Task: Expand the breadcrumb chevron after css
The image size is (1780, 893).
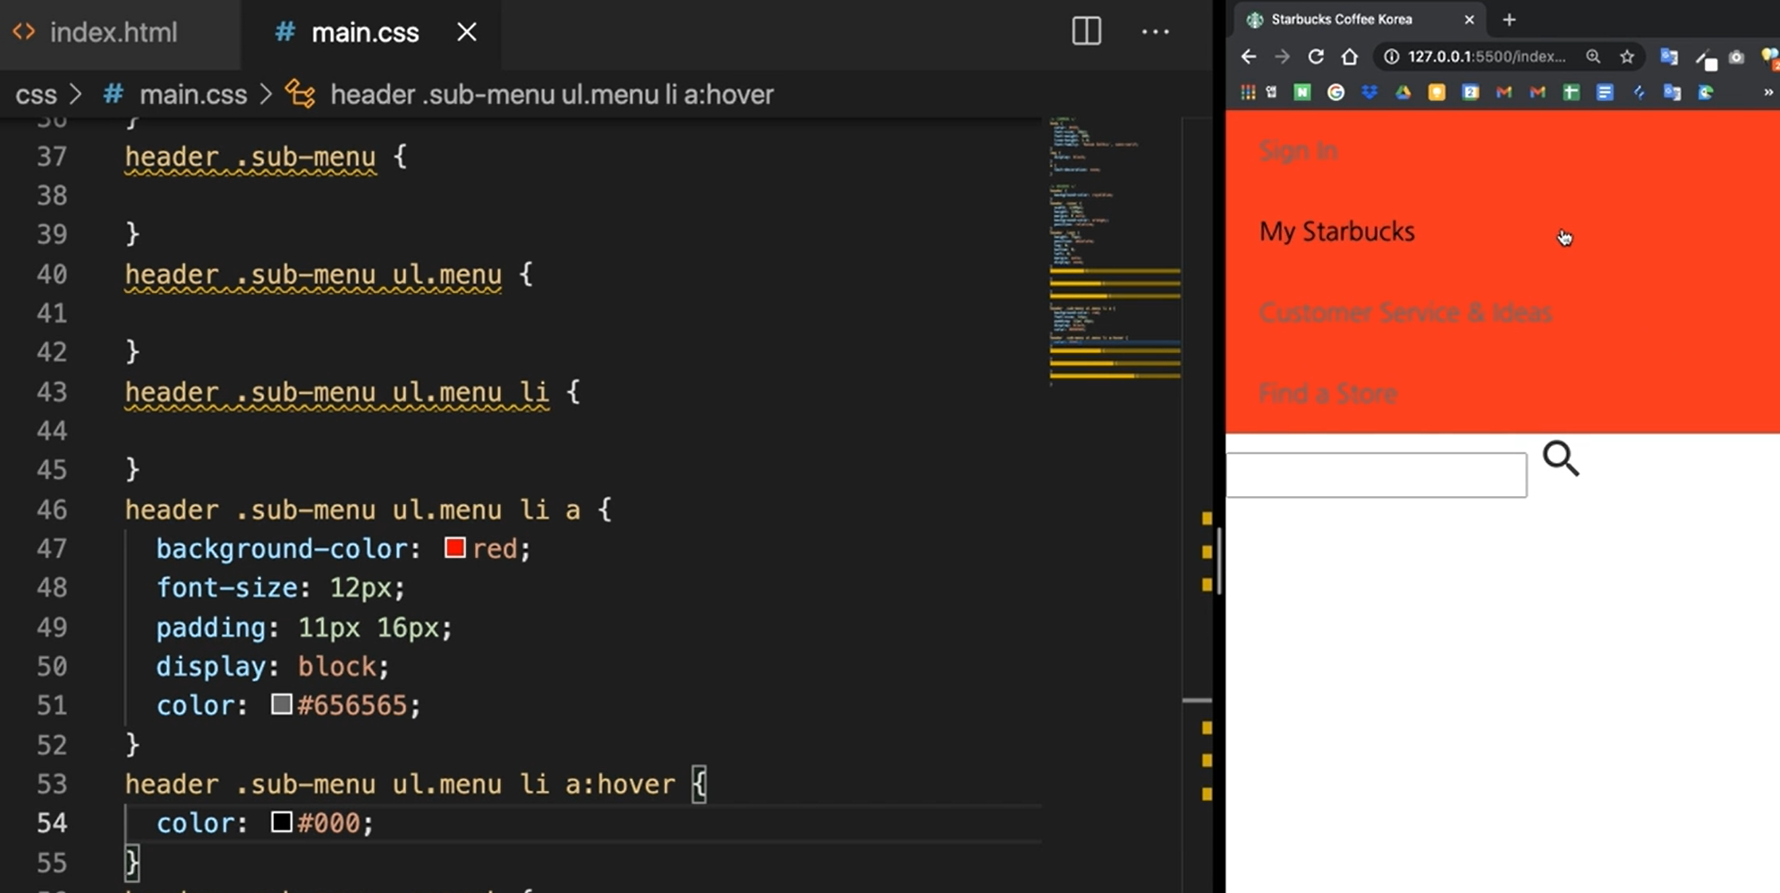Action: (76, 94)
